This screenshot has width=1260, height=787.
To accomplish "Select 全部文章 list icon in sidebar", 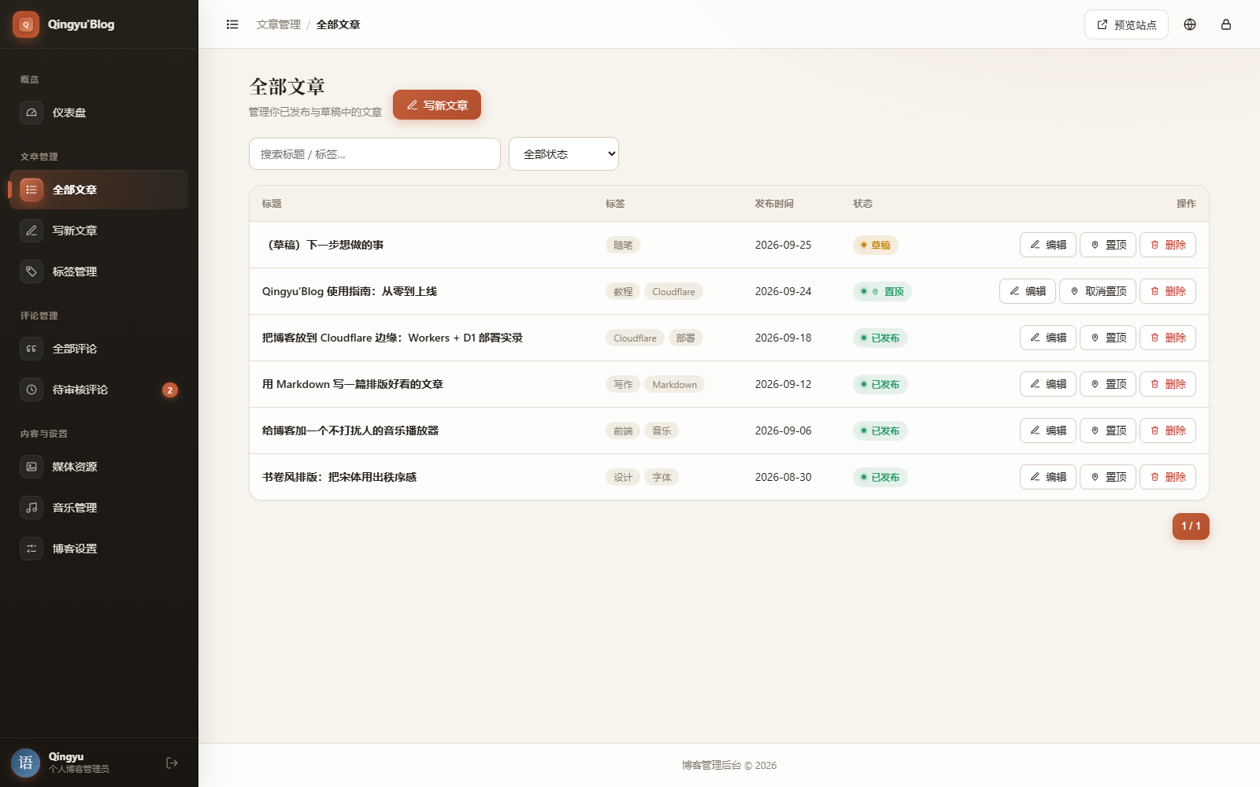I will tap(31, 190).
